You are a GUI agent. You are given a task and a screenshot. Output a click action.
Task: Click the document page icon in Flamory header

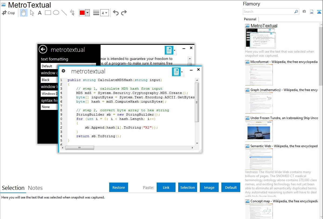coord(312,12)
